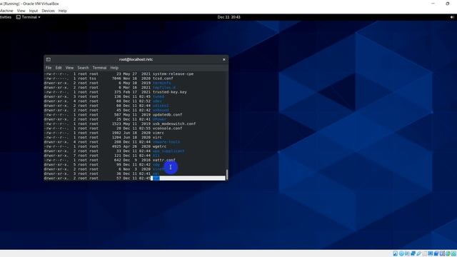Viewport: 457px width, 257px height.
Task: Click the system-release-cpe file name
Action: [x=173, y=74]
